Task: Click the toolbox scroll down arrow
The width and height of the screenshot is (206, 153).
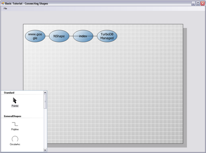Action: [45, 150]
